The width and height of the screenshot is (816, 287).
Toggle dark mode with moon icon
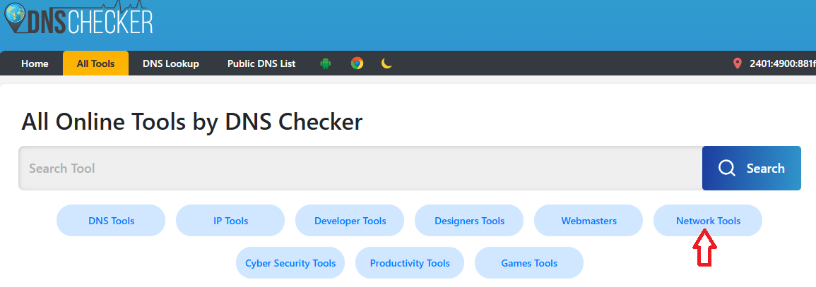click(x=386, y=63)
